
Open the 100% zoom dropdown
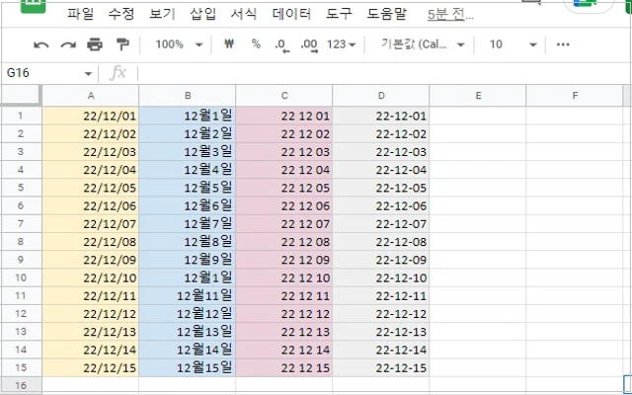coord(179,44)
